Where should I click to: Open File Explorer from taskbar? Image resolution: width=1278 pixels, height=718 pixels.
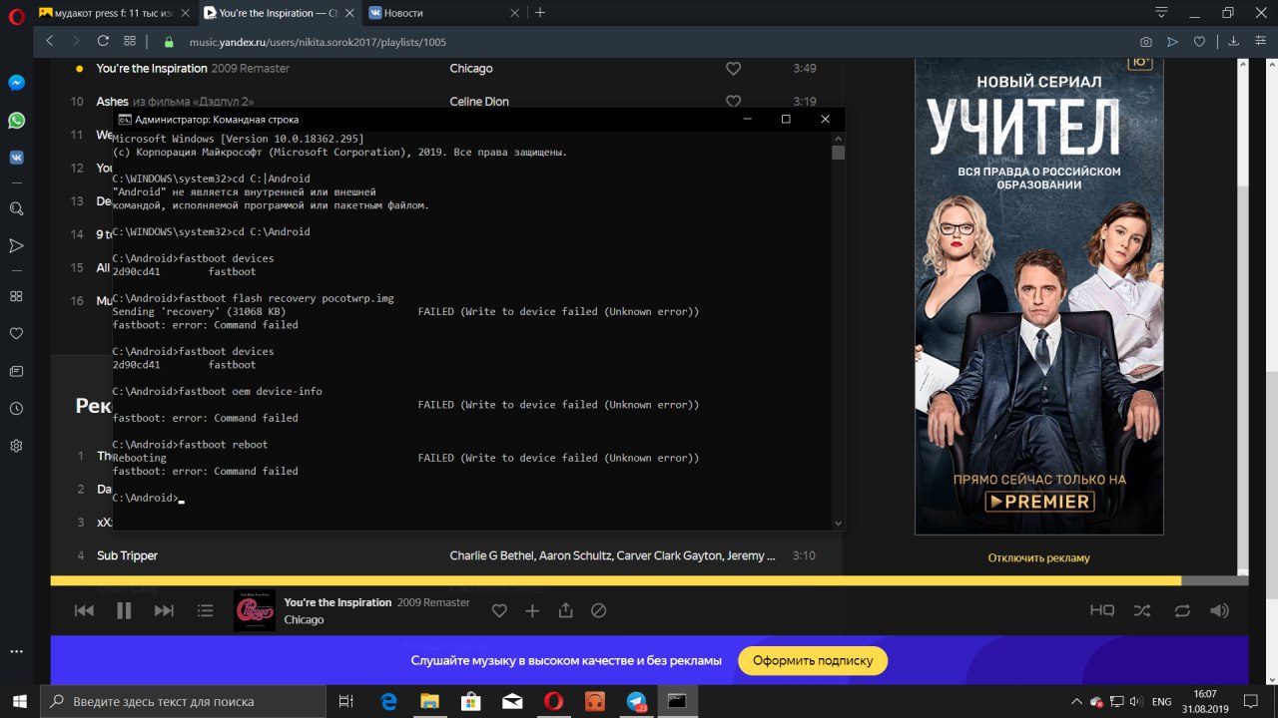pos(429,701)
